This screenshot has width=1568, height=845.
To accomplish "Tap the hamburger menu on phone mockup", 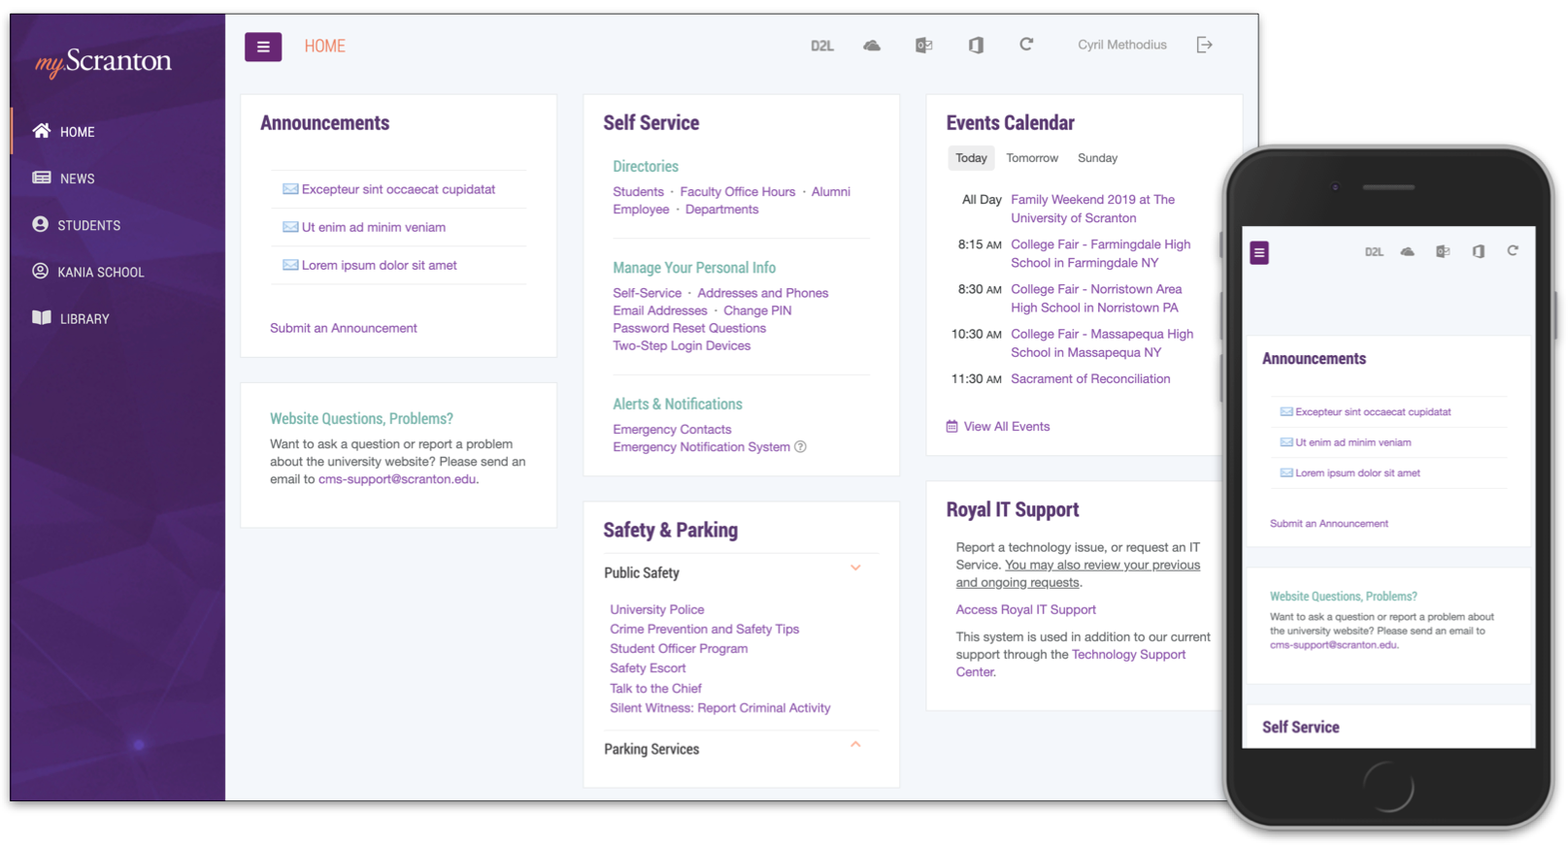I will pos(1259,253).
